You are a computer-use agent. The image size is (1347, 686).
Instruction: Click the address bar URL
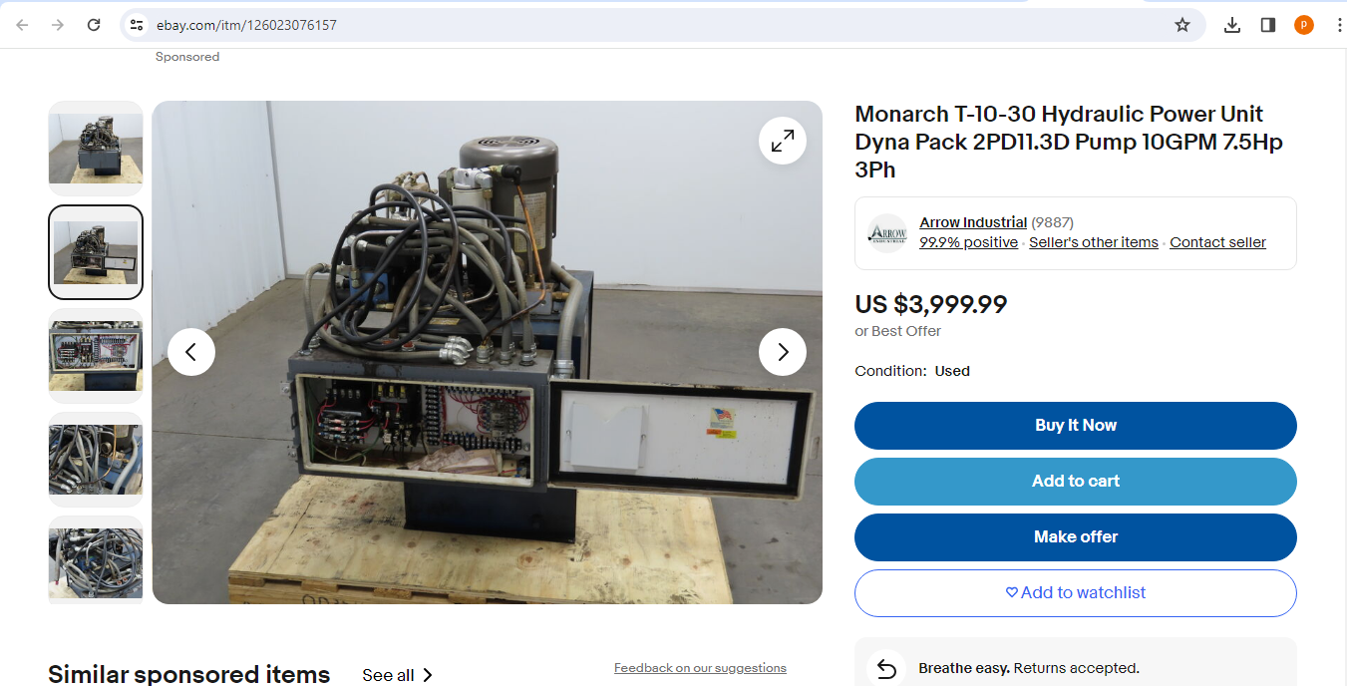246,25
